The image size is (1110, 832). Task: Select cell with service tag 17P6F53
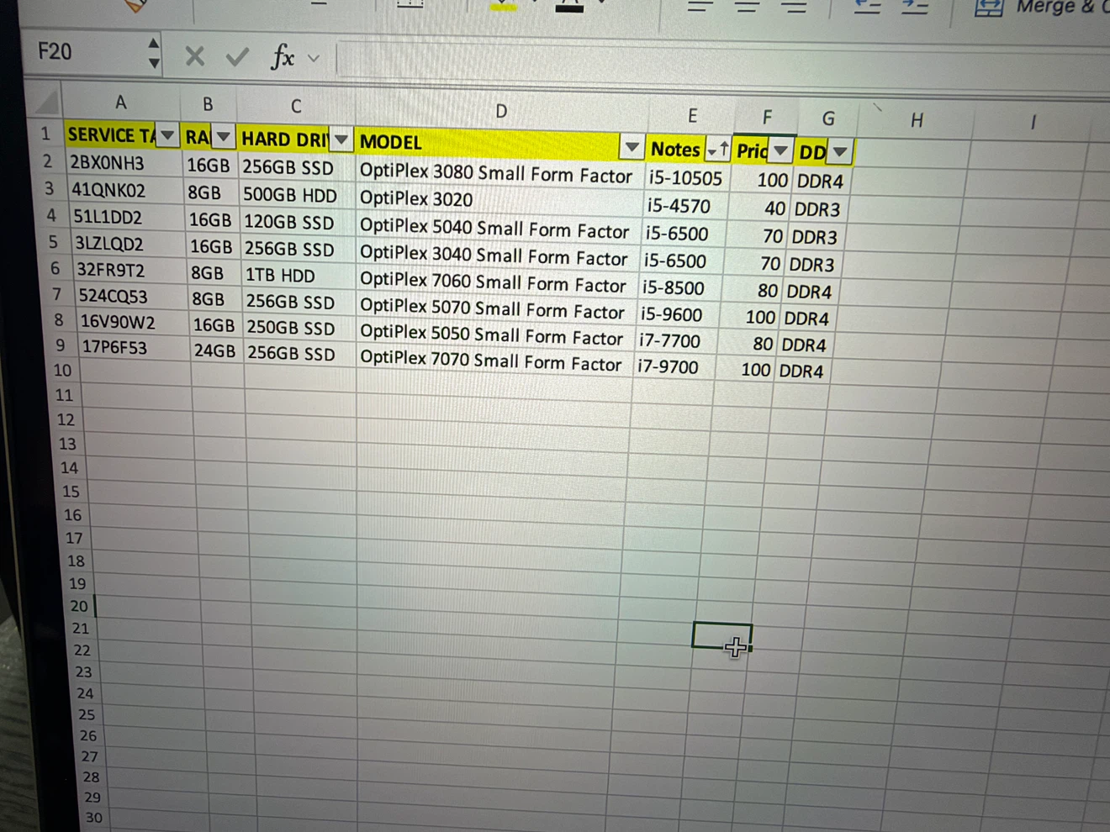(135, 348)
